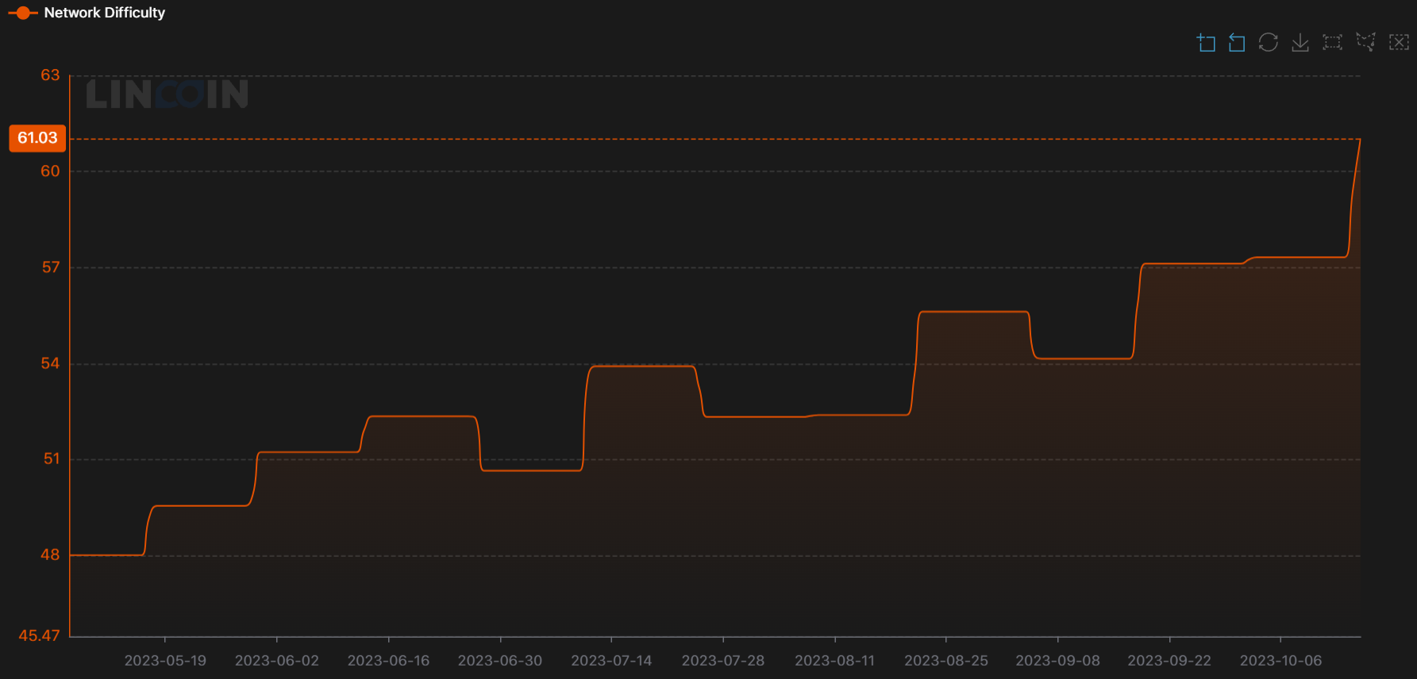Click the 45.47 y-axis minimum label
The height and width of the screenshot is (679, 1417).
pos(40,636)
